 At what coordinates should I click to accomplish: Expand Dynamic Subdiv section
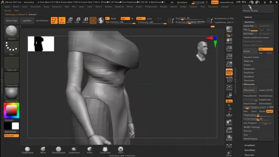pos(251,57)
